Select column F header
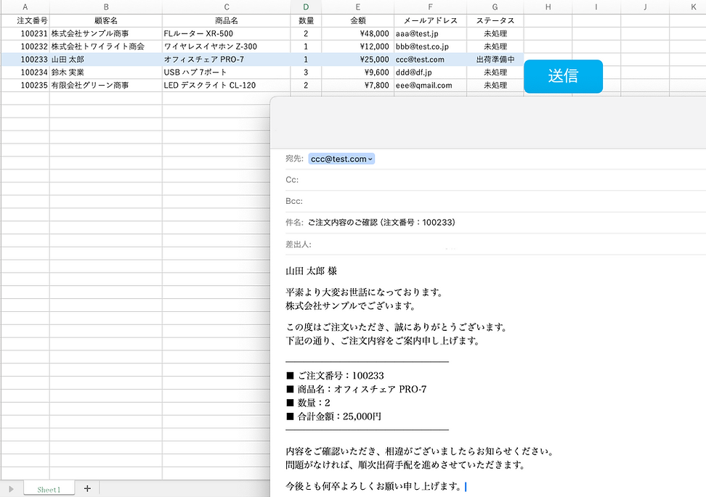The width and height of the screenshot is (706, 497). (x=431, y=7)
